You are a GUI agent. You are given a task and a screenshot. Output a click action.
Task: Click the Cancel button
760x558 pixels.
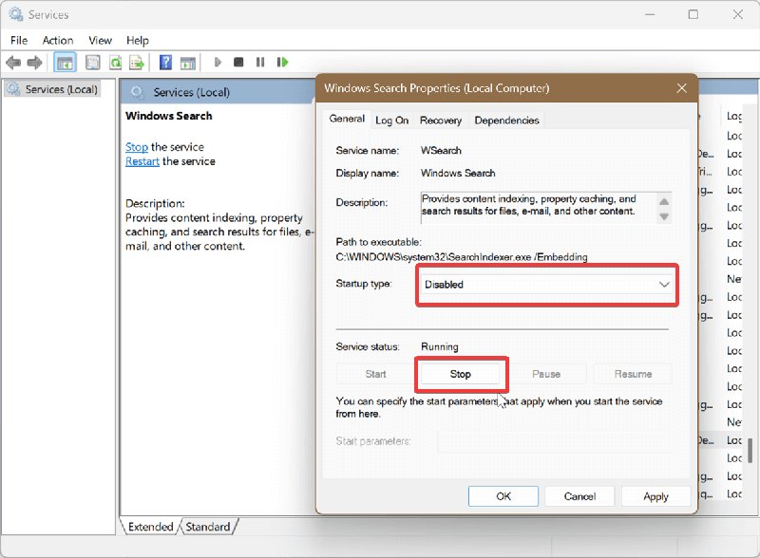click(579, 496)
